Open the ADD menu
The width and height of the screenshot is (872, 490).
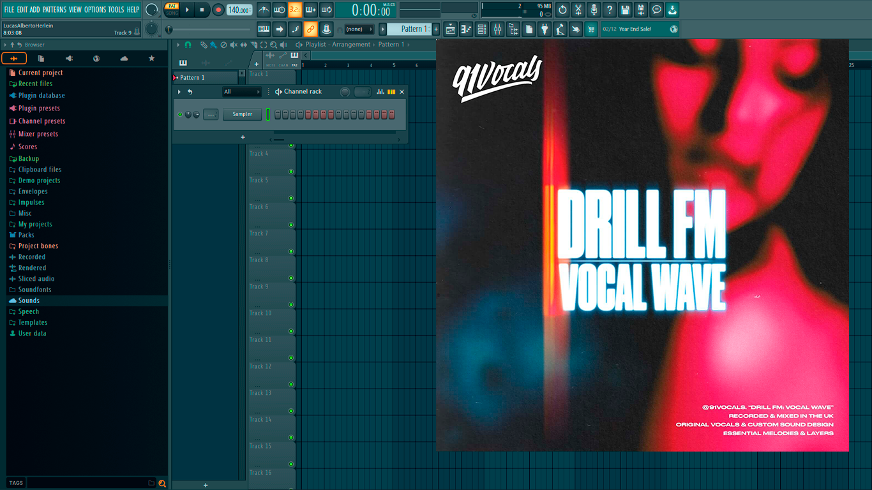pyautogui.click(x=34, y=10)
